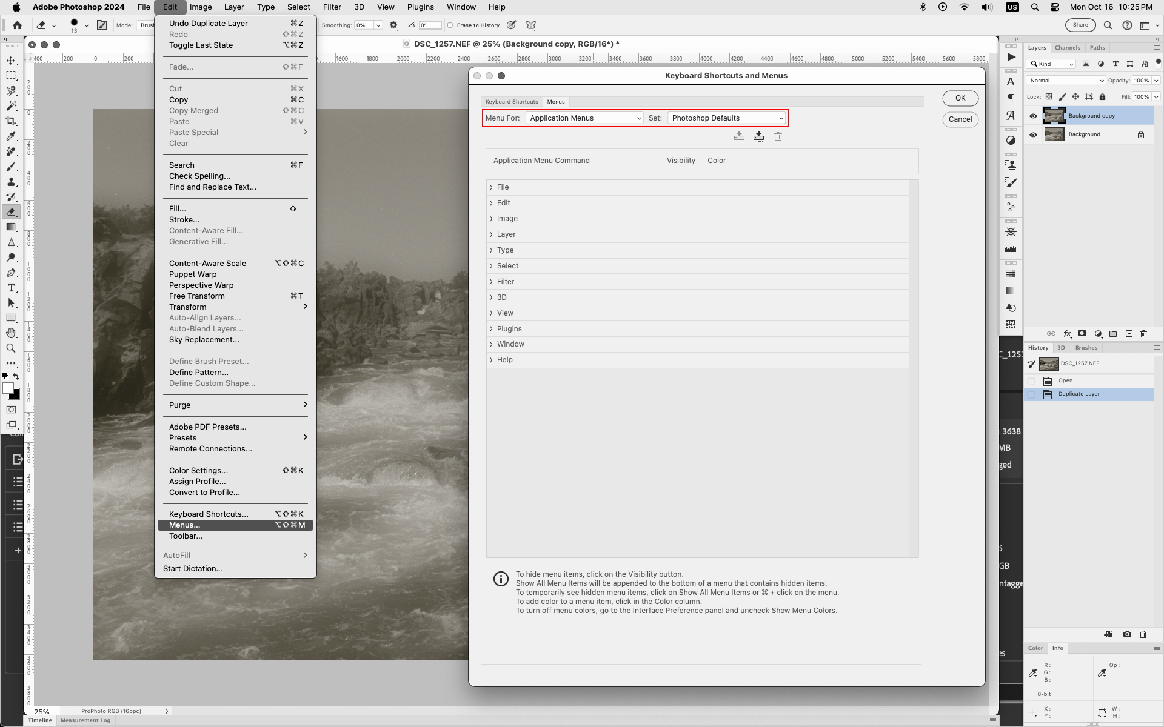Hide the Background copy layer

[1034, 115]
